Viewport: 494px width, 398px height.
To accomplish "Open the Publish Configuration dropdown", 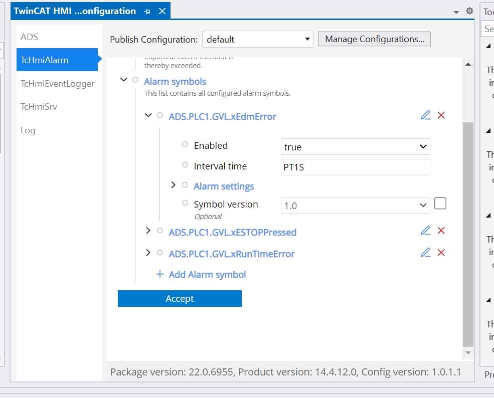I will (258, 40).
